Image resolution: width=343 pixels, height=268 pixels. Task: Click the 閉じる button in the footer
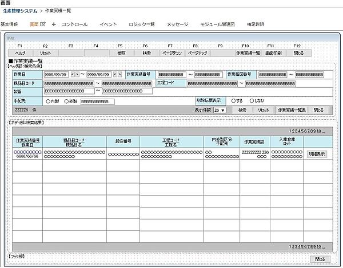(x=320, y=259)
